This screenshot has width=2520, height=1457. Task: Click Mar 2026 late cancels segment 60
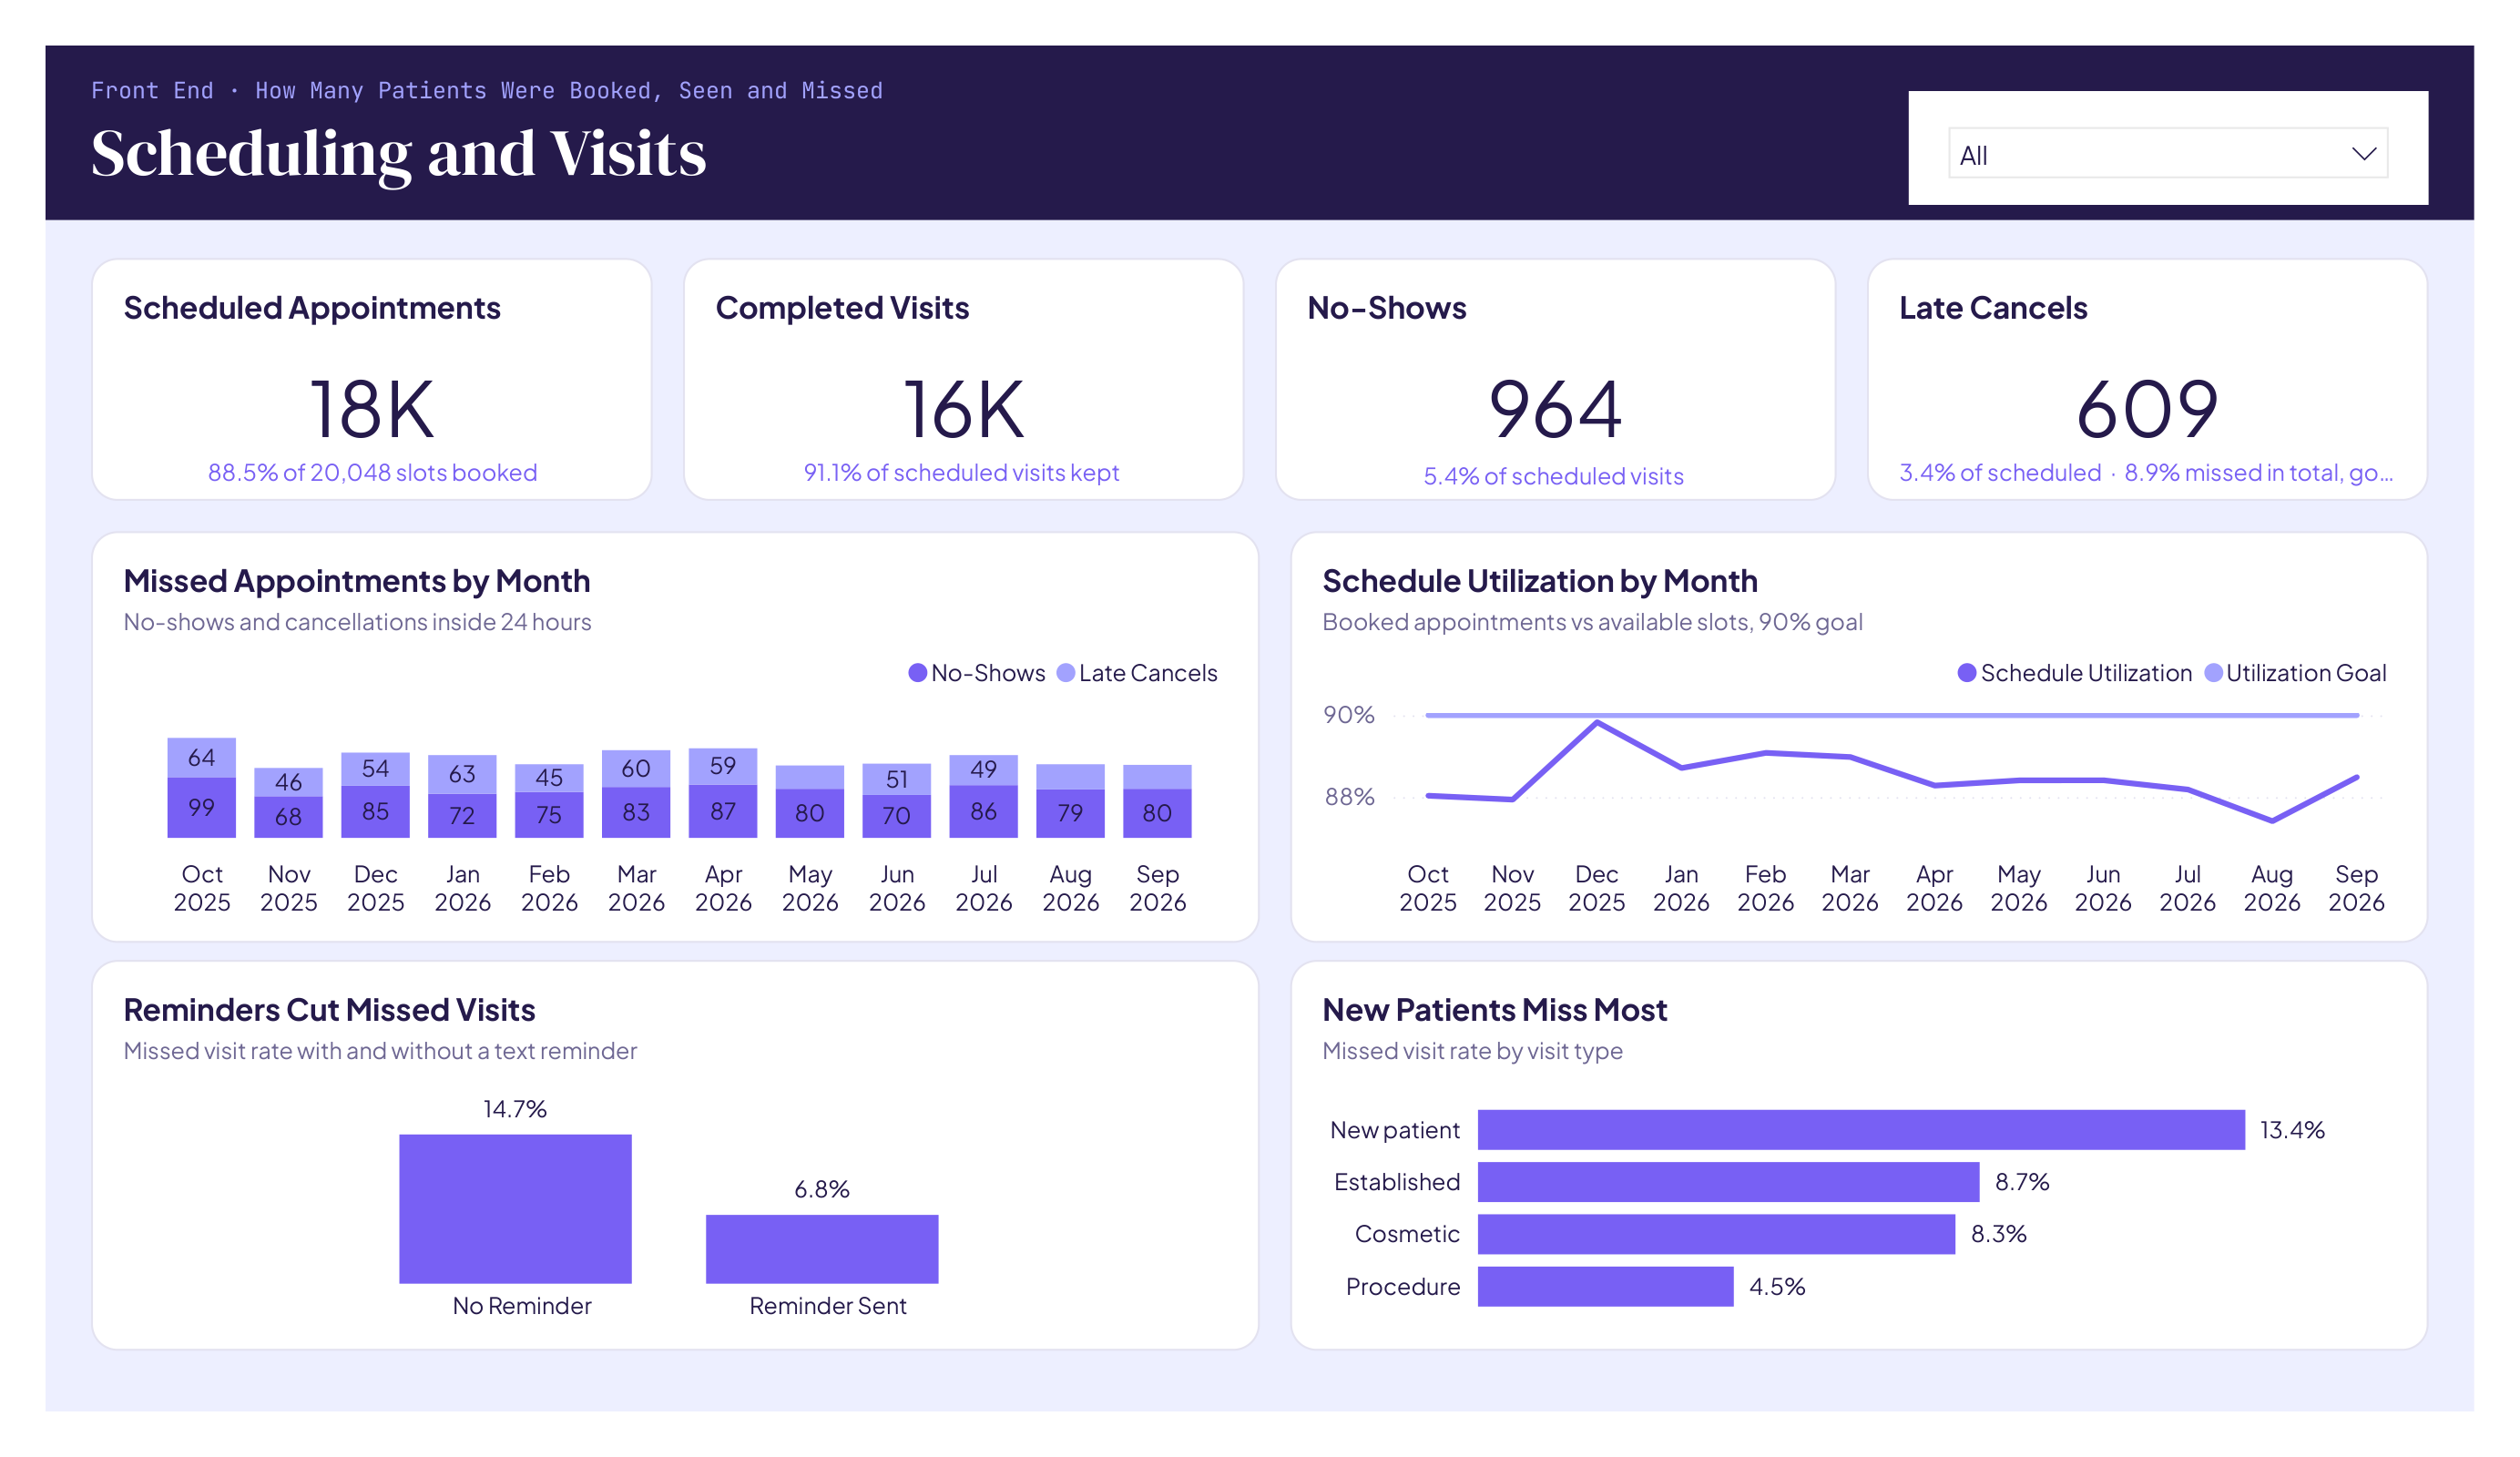tap(636, 768)
